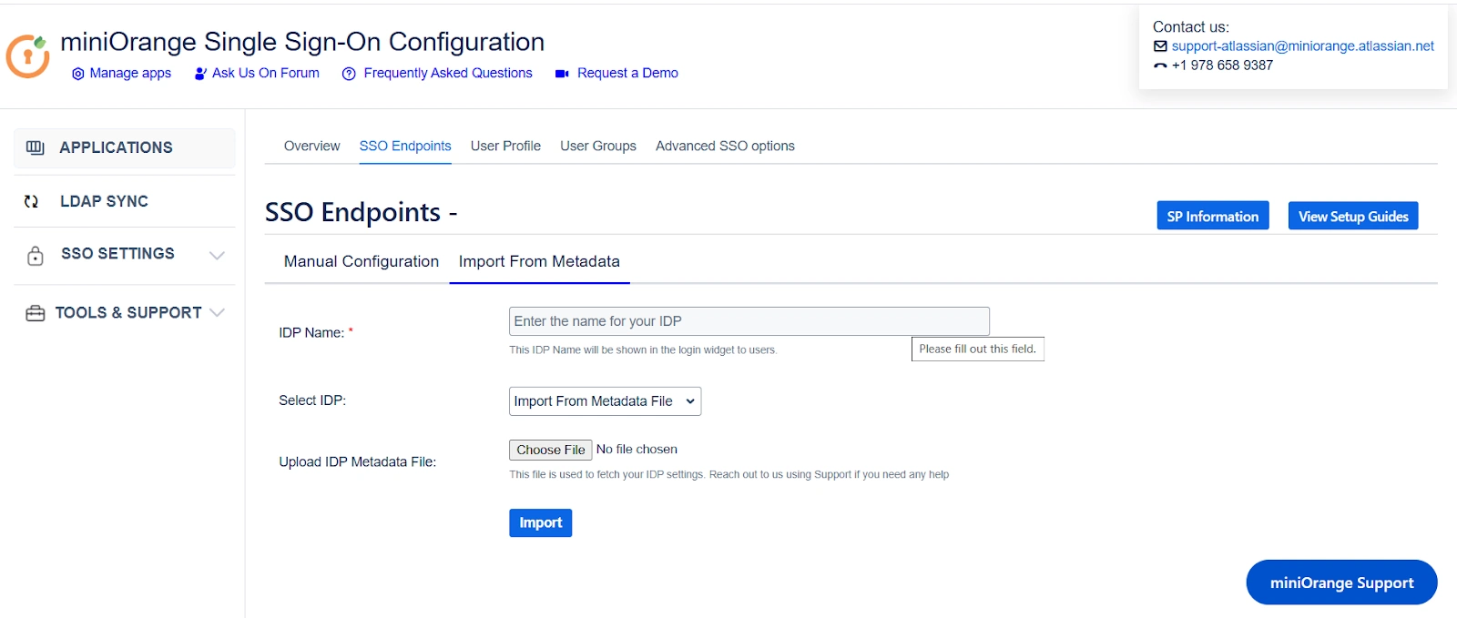The image size is (1457, 618).
Task: Open View Setup Guides
Action: pos(1353,216)
